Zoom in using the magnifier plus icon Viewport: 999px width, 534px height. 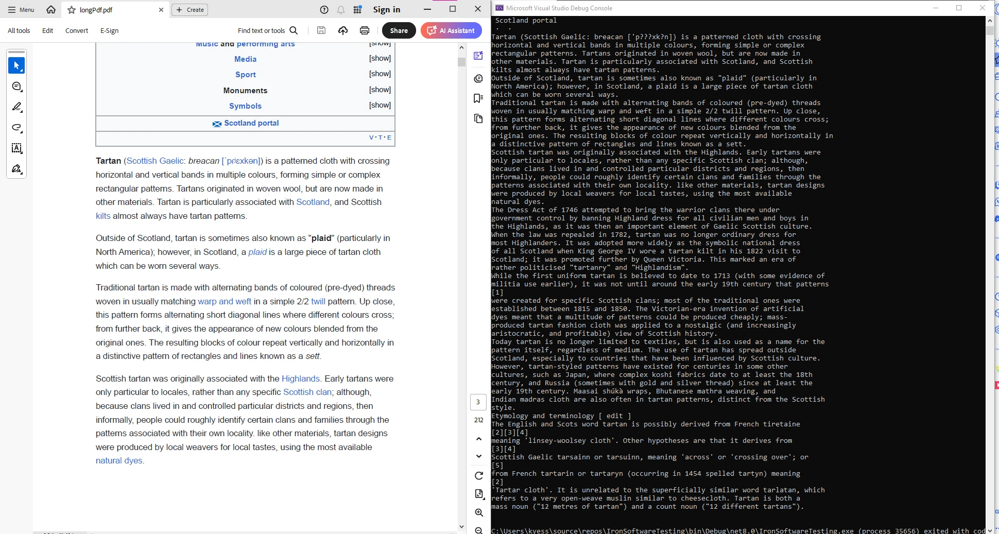tap(479, 512)
